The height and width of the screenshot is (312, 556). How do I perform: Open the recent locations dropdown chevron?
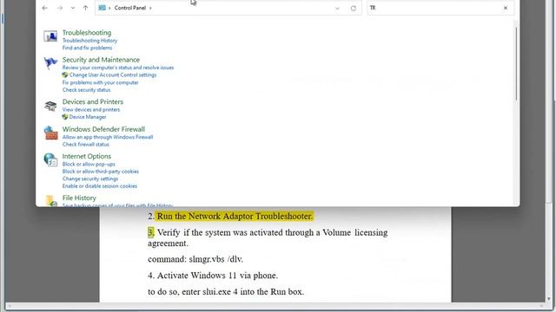coord(73,8)
